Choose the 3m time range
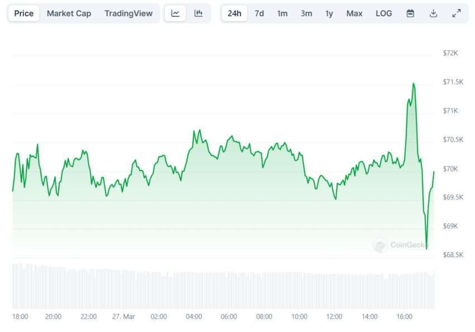Screen dimensions: 475x332 coord(306,13)
